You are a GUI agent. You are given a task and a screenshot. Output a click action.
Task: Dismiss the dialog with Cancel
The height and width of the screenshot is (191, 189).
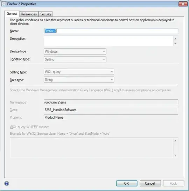(x=150, y=183)
